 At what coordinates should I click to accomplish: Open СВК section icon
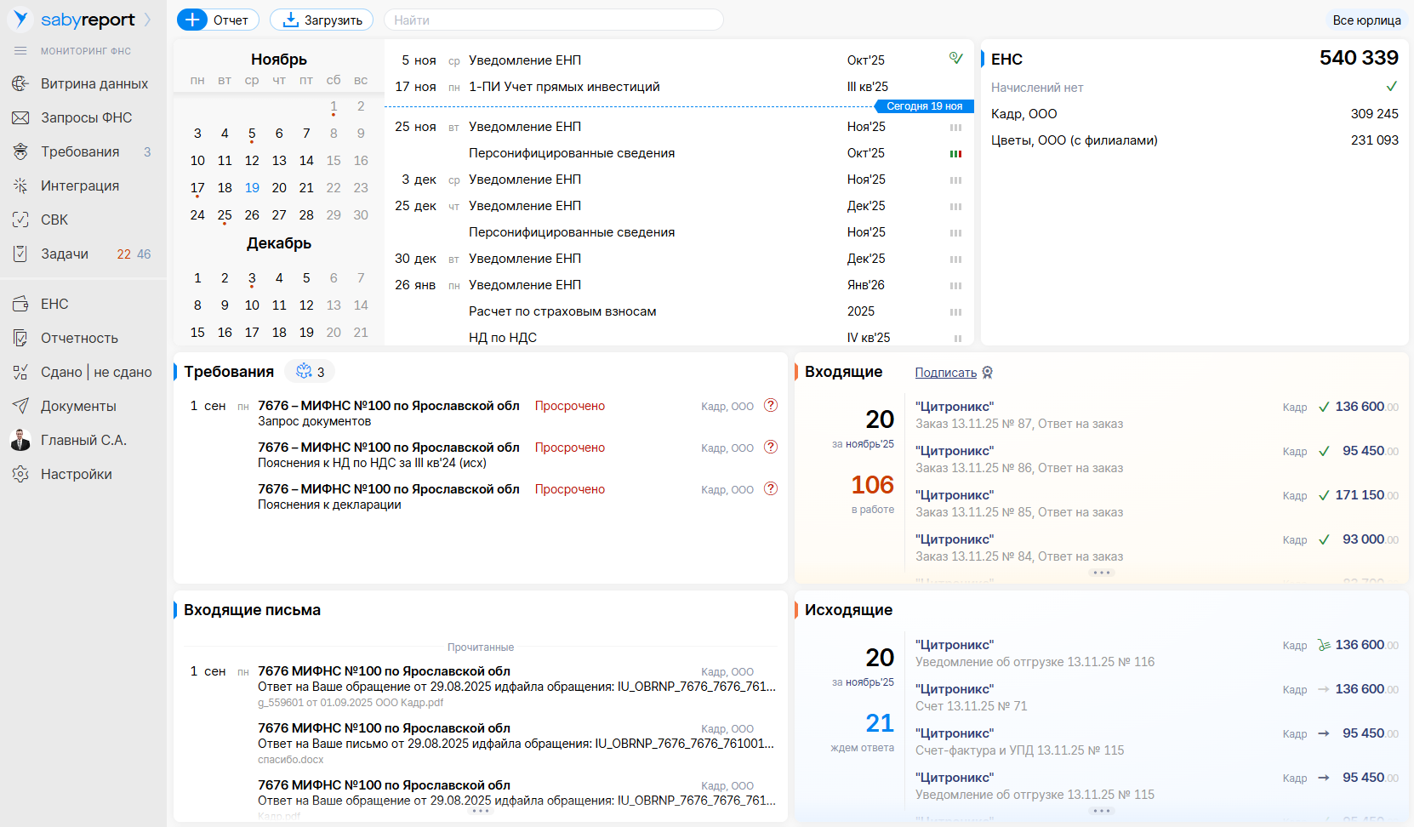[x=20, y=220]
